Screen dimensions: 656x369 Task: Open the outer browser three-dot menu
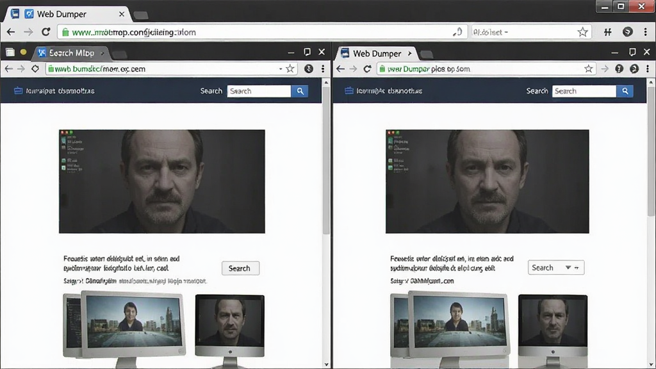pos(646,32)
